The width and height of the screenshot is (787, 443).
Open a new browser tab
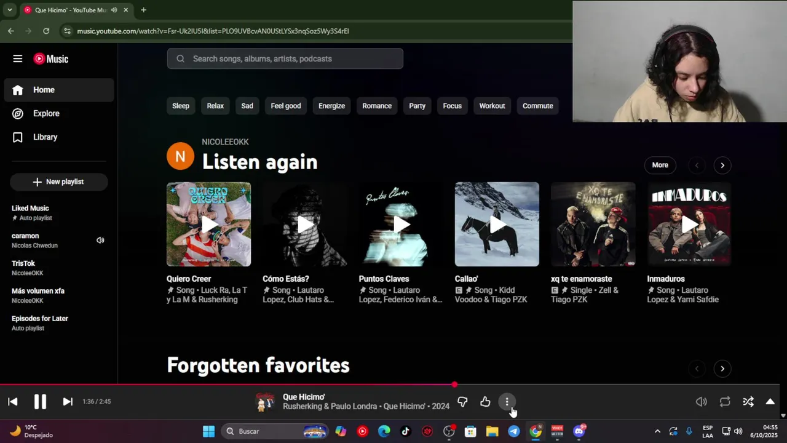coord(143,10)
